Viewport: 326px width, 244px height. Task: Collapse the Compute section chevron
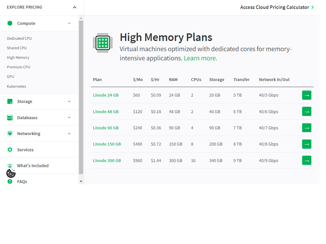click(69, 23)
